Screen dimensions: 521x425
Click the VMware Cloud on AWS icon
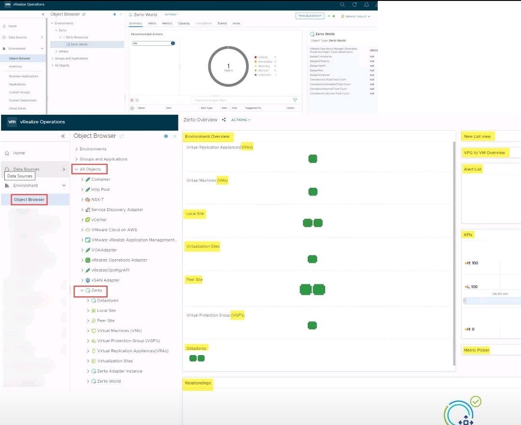coord(88,229)
